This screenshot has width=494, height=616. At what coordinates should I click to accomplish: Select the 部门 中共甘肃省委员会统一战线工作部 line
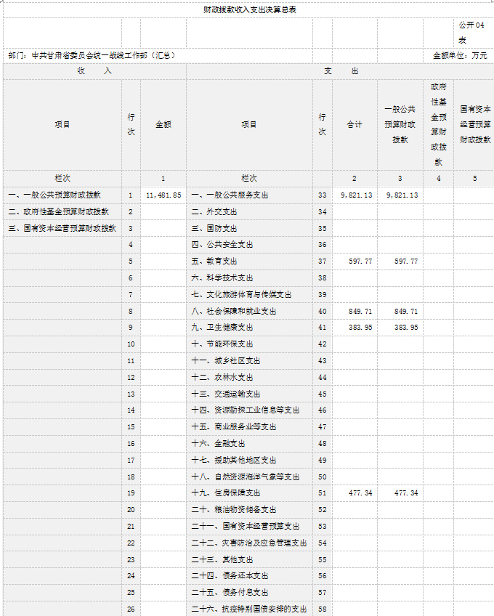coord(92,55)
